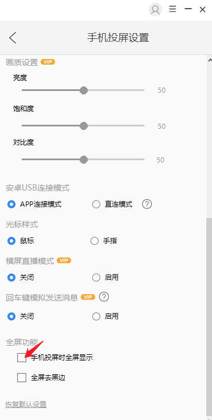Click the 饱和度 slider handle
212x420 pixels.
(84, 126)
